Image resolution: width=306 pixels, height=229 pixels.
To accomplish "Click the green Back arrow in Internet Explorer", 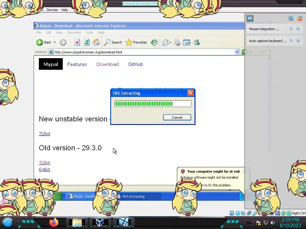I will click(40, 42).
